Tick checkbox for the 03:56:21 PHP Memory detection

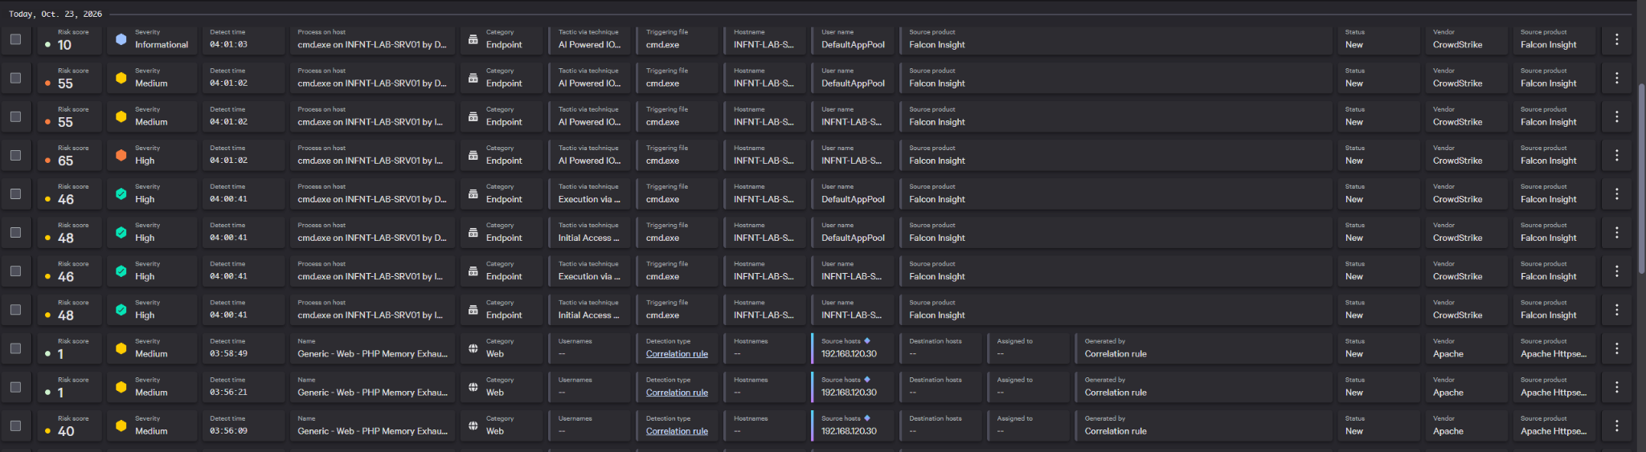coord(15,387)
